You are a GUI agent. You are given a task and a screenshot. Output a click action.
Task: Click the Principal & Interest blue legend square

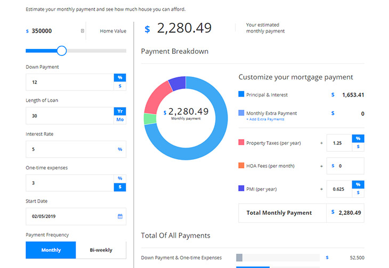click(x=241, y=94)
